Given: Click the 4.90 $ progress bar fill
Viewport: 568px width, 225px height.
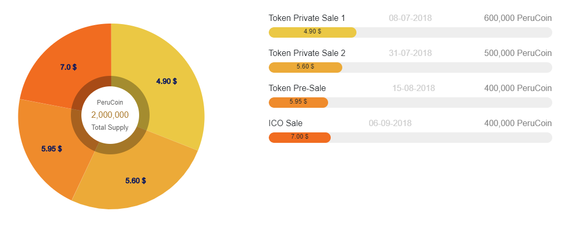Looking at the screenshot, I should 312,32.
